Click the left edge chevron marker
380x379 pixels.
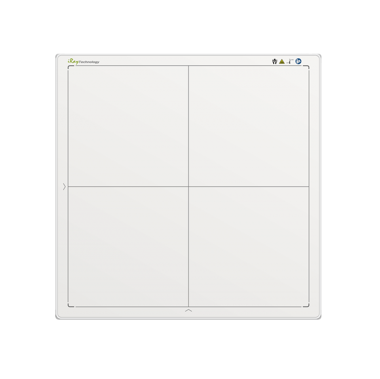pos(64,187)
